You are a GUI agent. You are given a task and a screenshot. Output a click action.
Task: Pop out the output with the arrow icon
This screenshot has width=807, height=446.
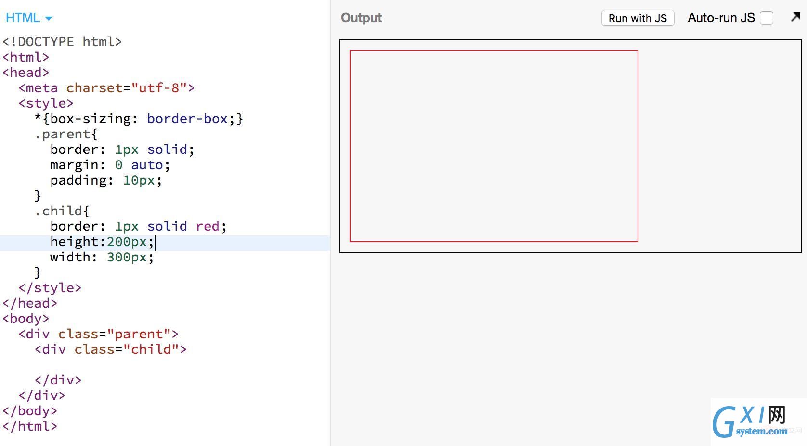tap(795, 17)
